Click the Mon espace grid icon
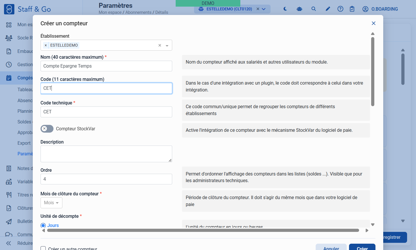Screen dimensions: 416x250 [9, 25]
